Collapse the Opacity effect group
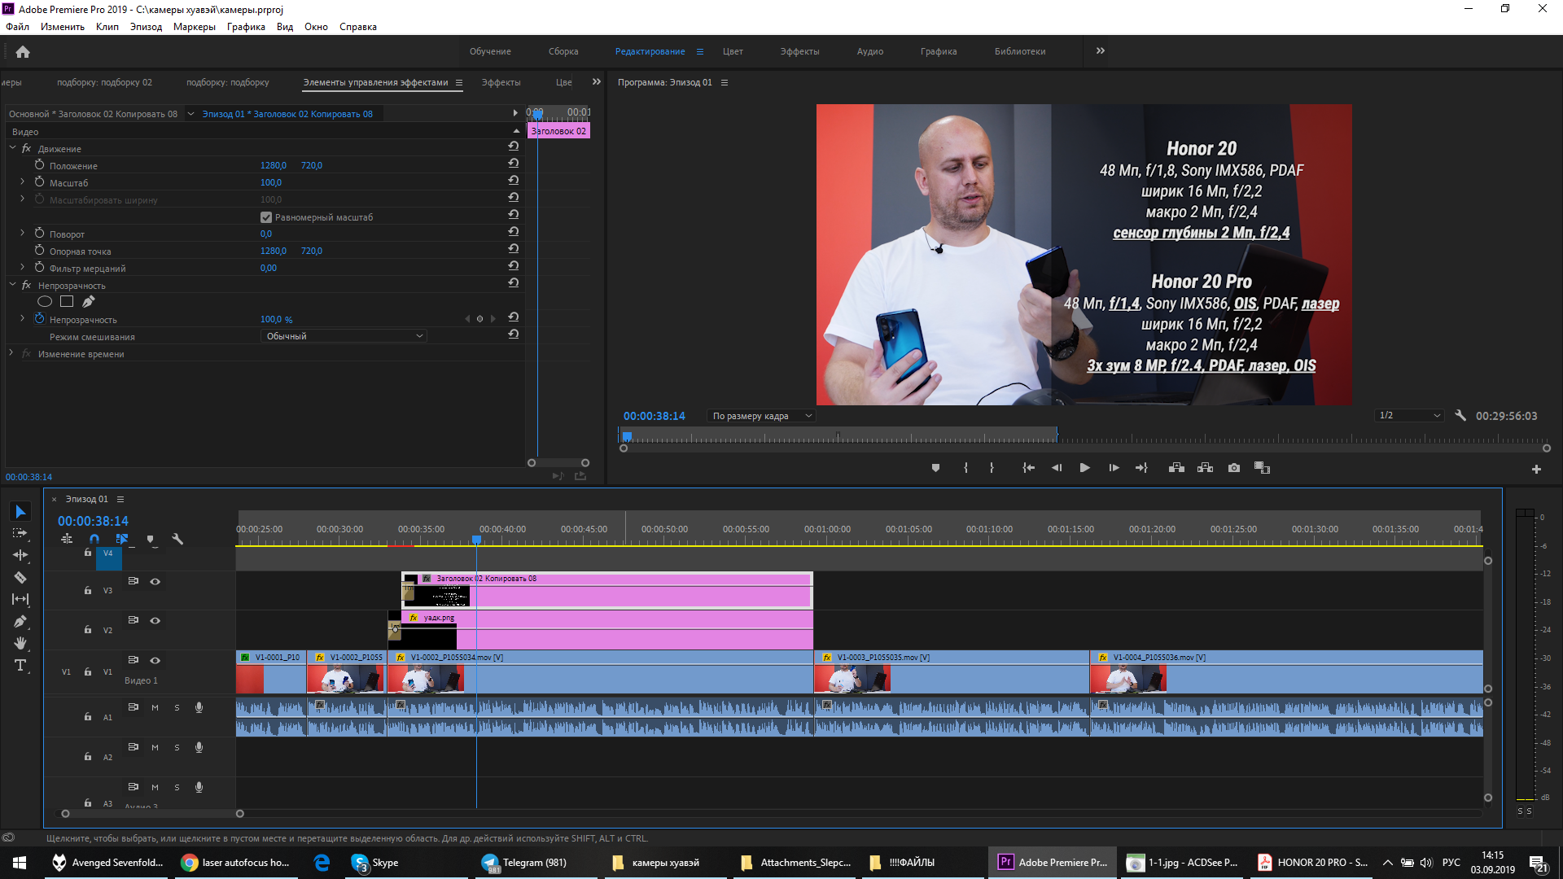The width and height of the screenshot is (1563, 879). (12, 285)
